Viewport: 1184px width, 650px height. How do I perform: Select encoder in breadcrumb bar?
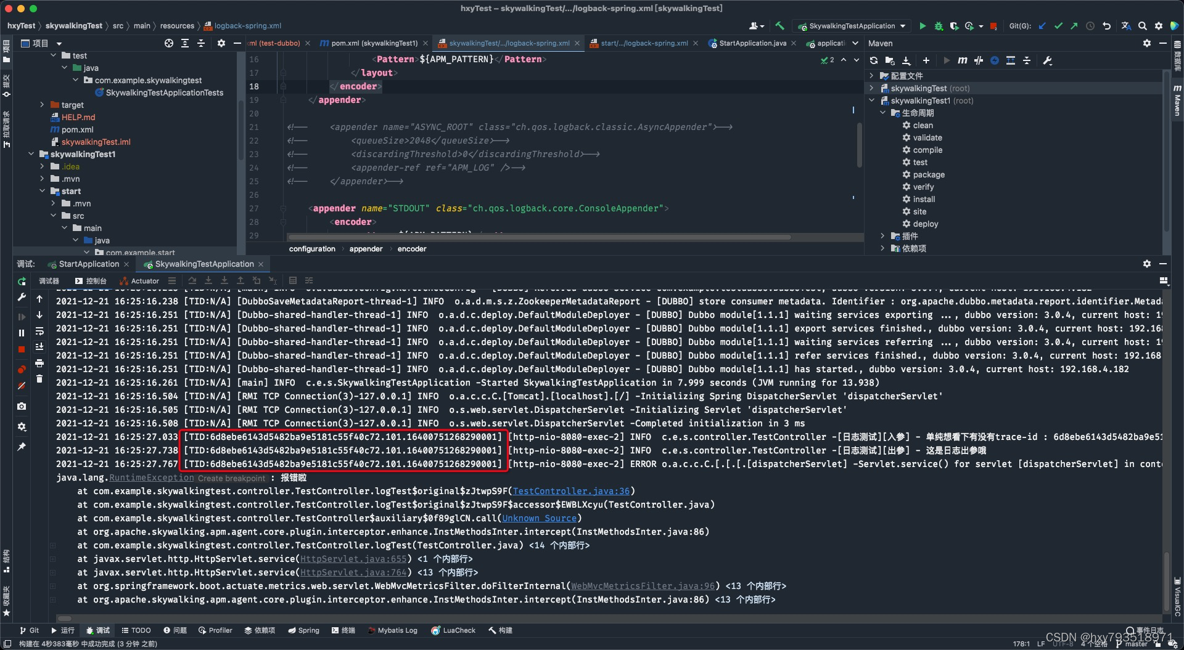point(412,249)
